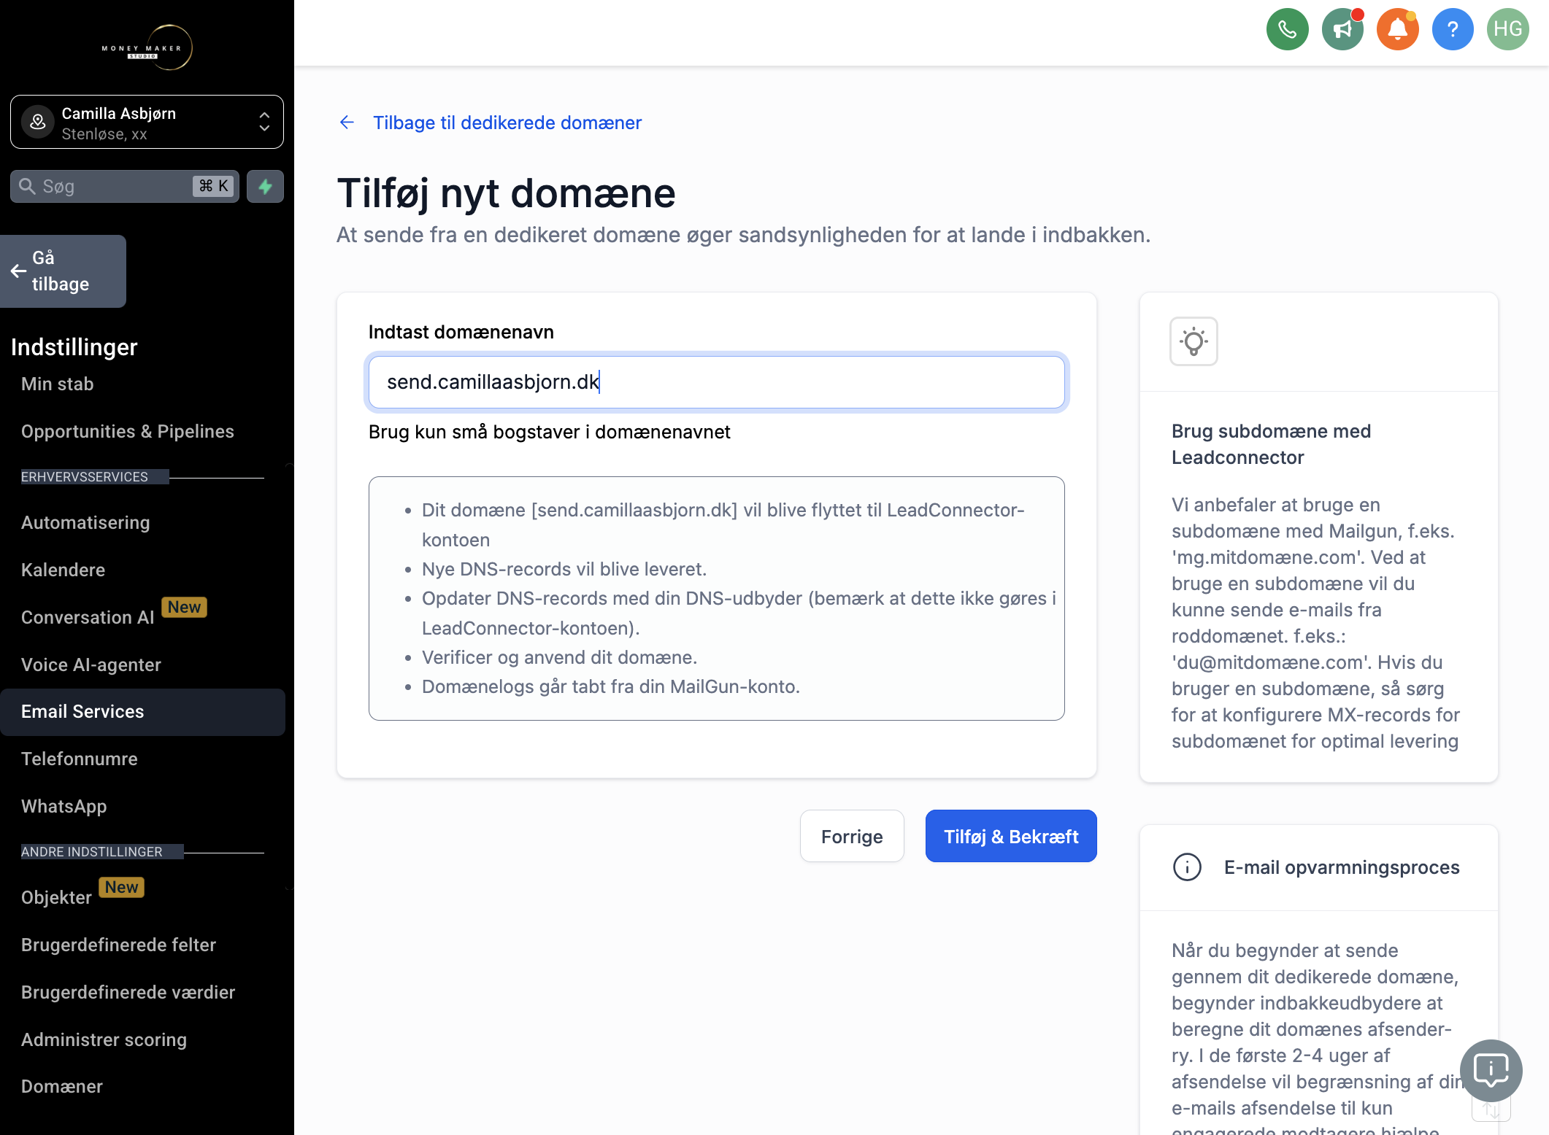Open the chat support widget icon
This screenshot has width=1549, height=1135.
pyautogui.click(x=1491, y=1070)
